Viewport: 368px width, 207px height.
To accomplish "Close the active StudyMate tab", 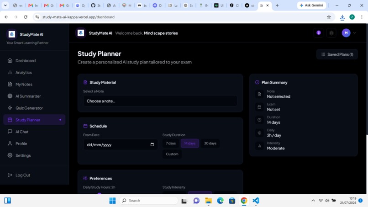I will [267, 5].
